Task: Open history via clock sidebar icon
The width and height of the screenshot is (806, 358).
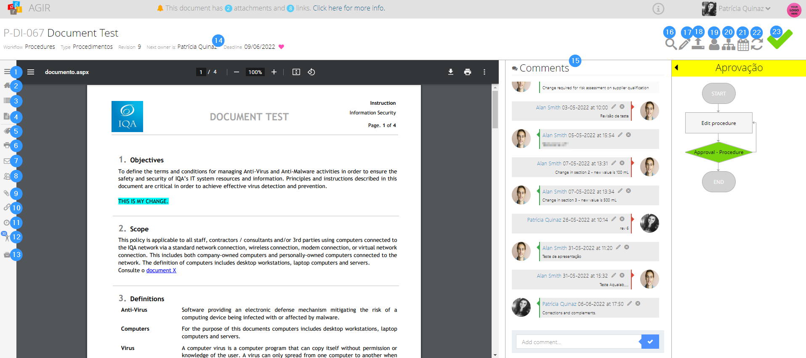Action: click(x=7, y=223)
